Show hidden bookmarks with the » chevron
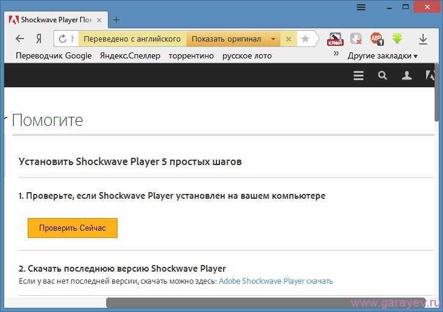This screenshot has height=312, width=443. point(336,53)
